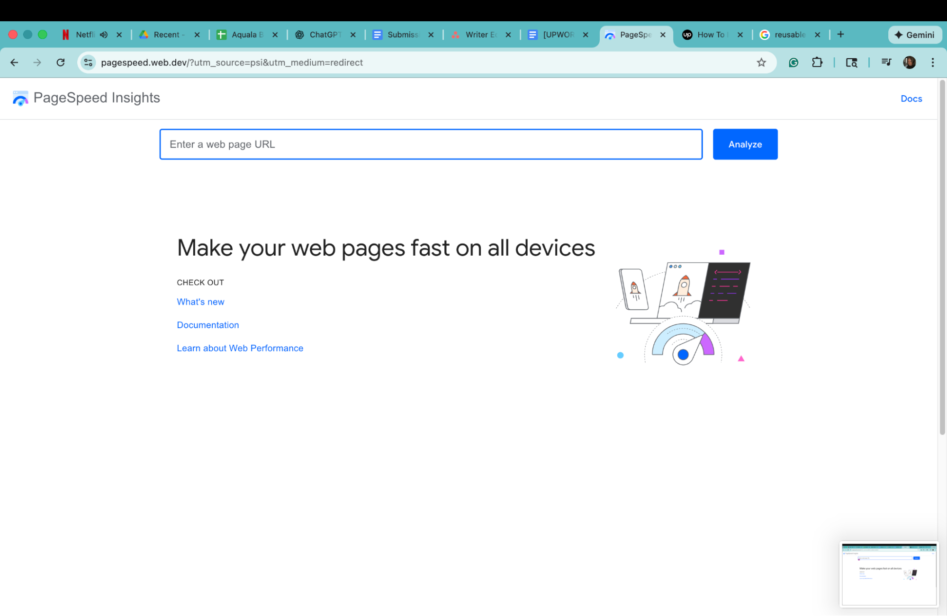Click the macOS yellow minimize button
The height and width of the screenshot is (616, 947).
click(x=27, y=35)
